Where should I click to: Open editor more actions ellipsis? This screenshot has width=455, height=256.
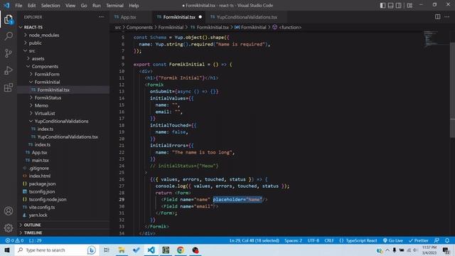(x=446, y=17)
